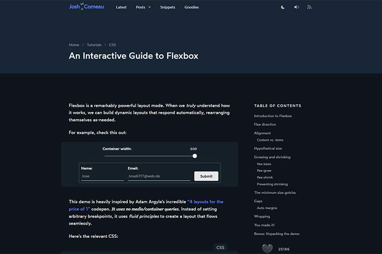Click the heart like icon
382x254 pixels.
(267, 248)
